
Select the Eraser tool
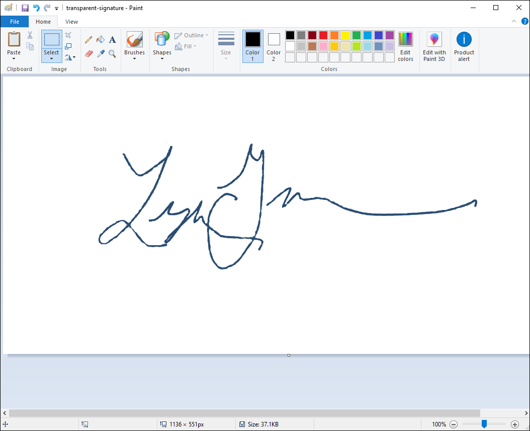[89, 53]
